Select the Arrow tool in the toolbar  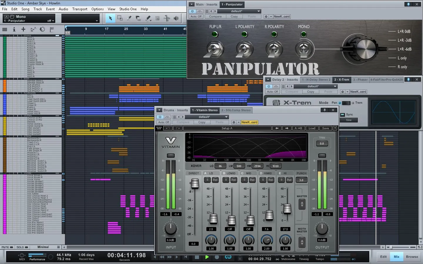(x=110, y=18)
